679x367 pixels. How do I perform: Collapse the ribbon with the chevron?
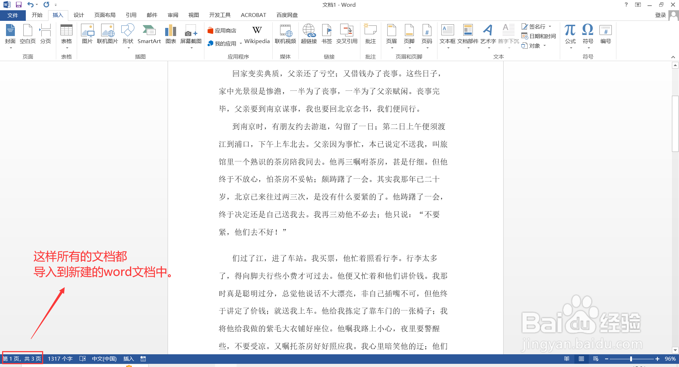pos(673,57)
